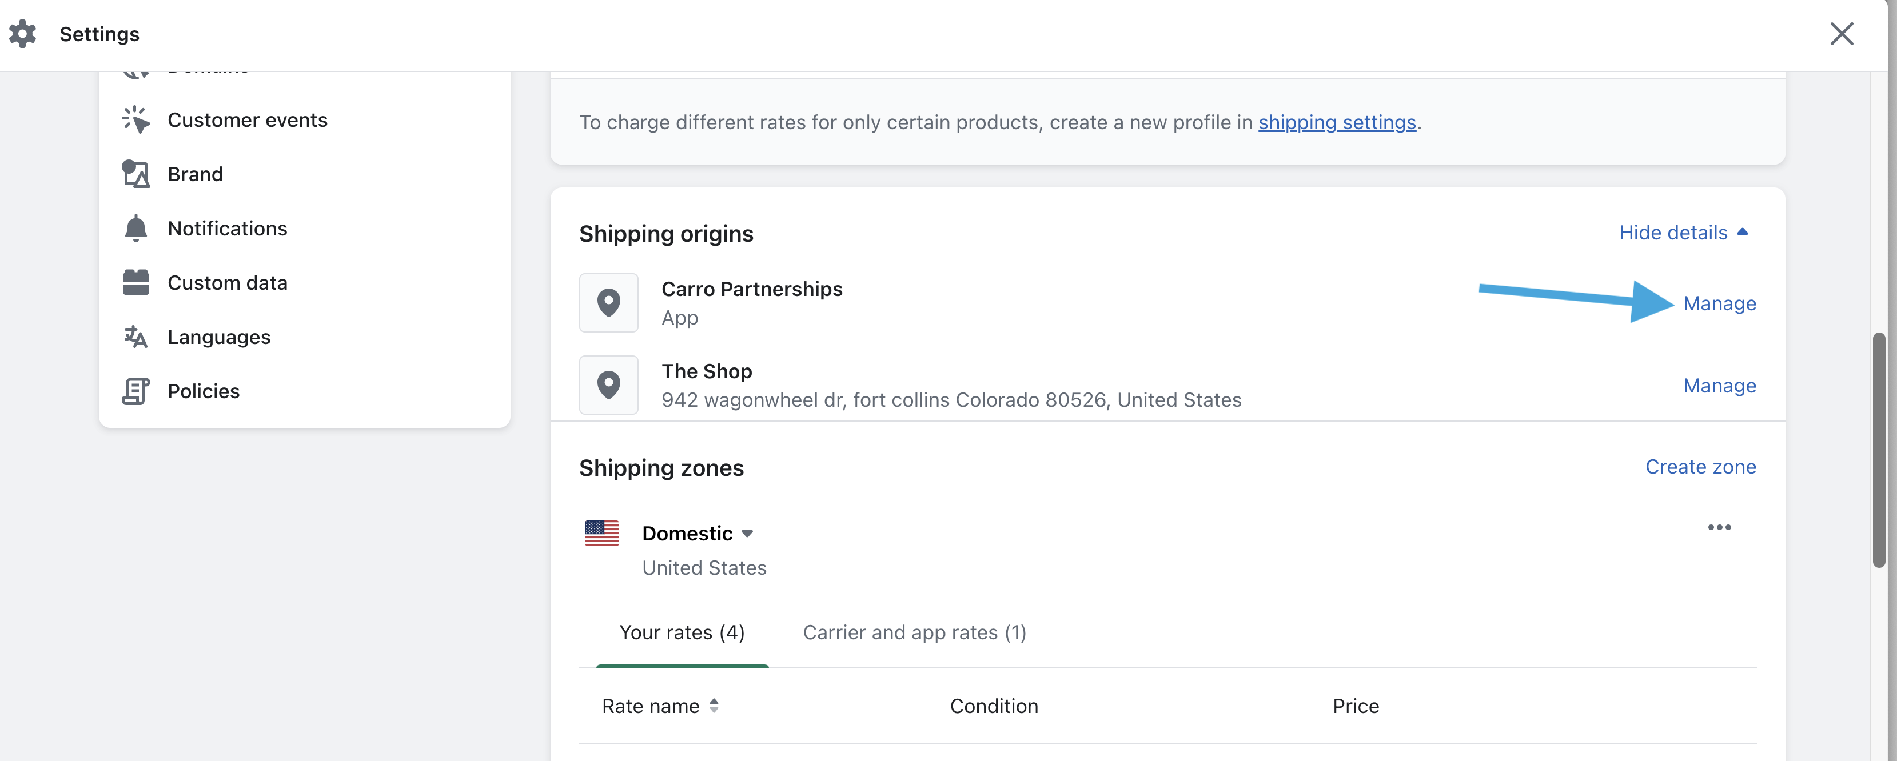Click Manage for Carro Partnerships
1897x761 pixels.
pyautogui.click(x=1719, y=304)
